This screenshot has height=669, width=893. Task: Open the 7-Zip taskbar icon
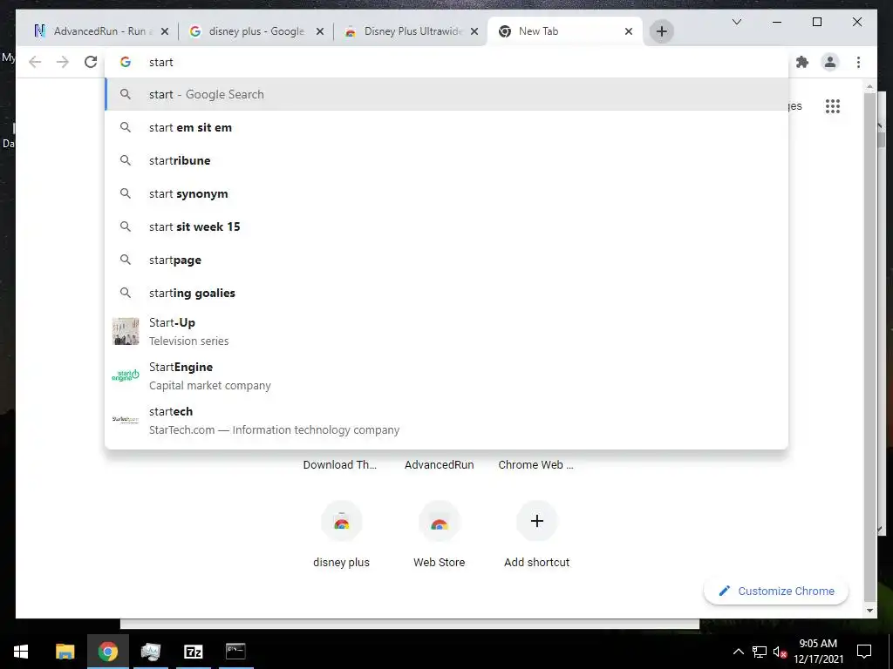coord(193,652)
